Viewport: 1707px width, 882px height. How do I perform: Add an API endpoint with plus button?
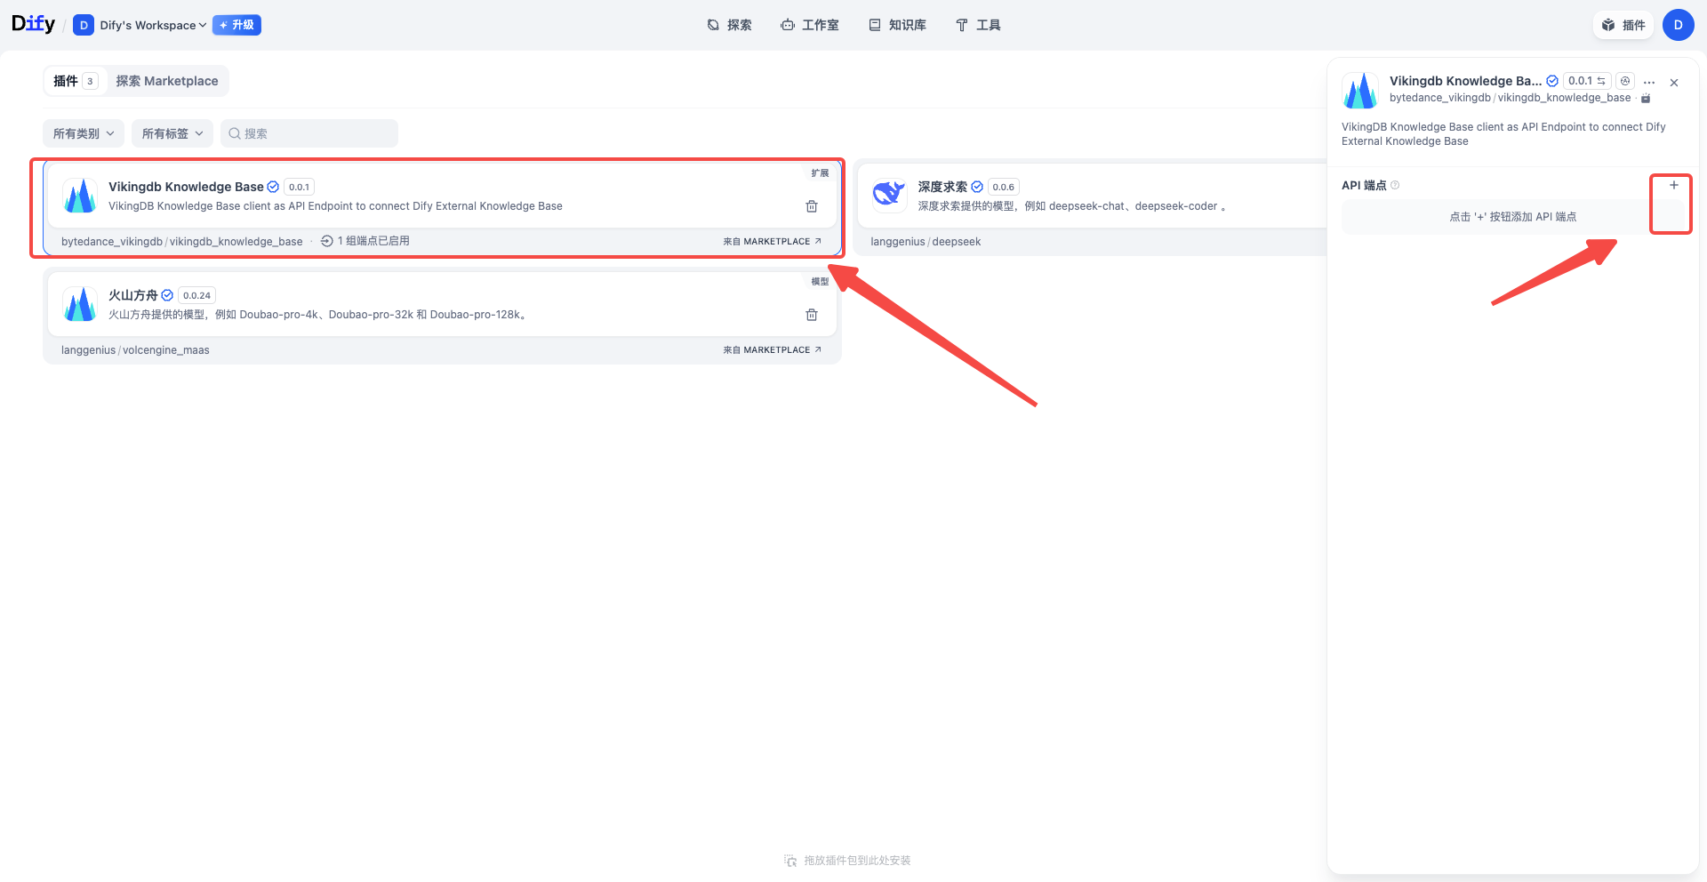pos(1674,185)
